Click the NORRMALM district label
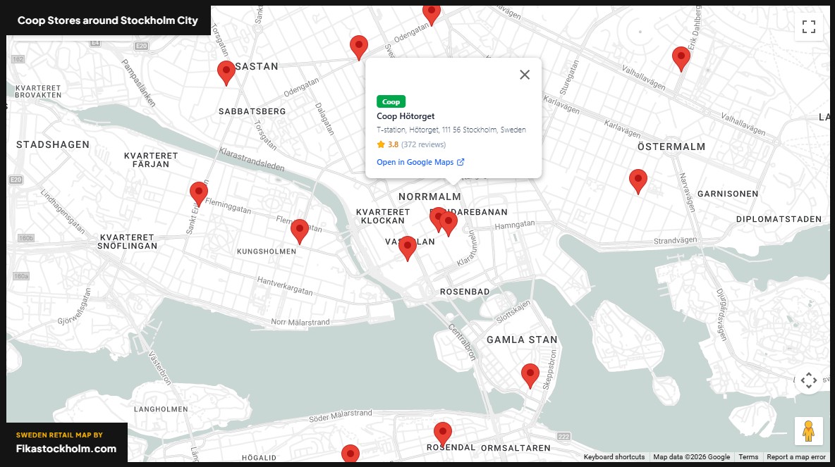835x467 pixels. pyautogui.click(x=429, y=197)
